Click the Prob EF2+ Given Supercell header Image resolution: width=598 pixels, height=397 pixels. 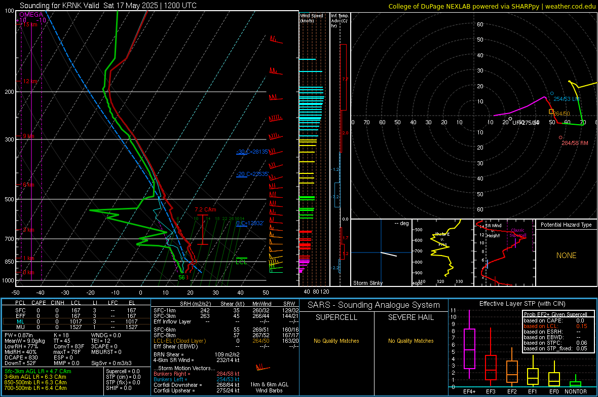tap(556, 314)
